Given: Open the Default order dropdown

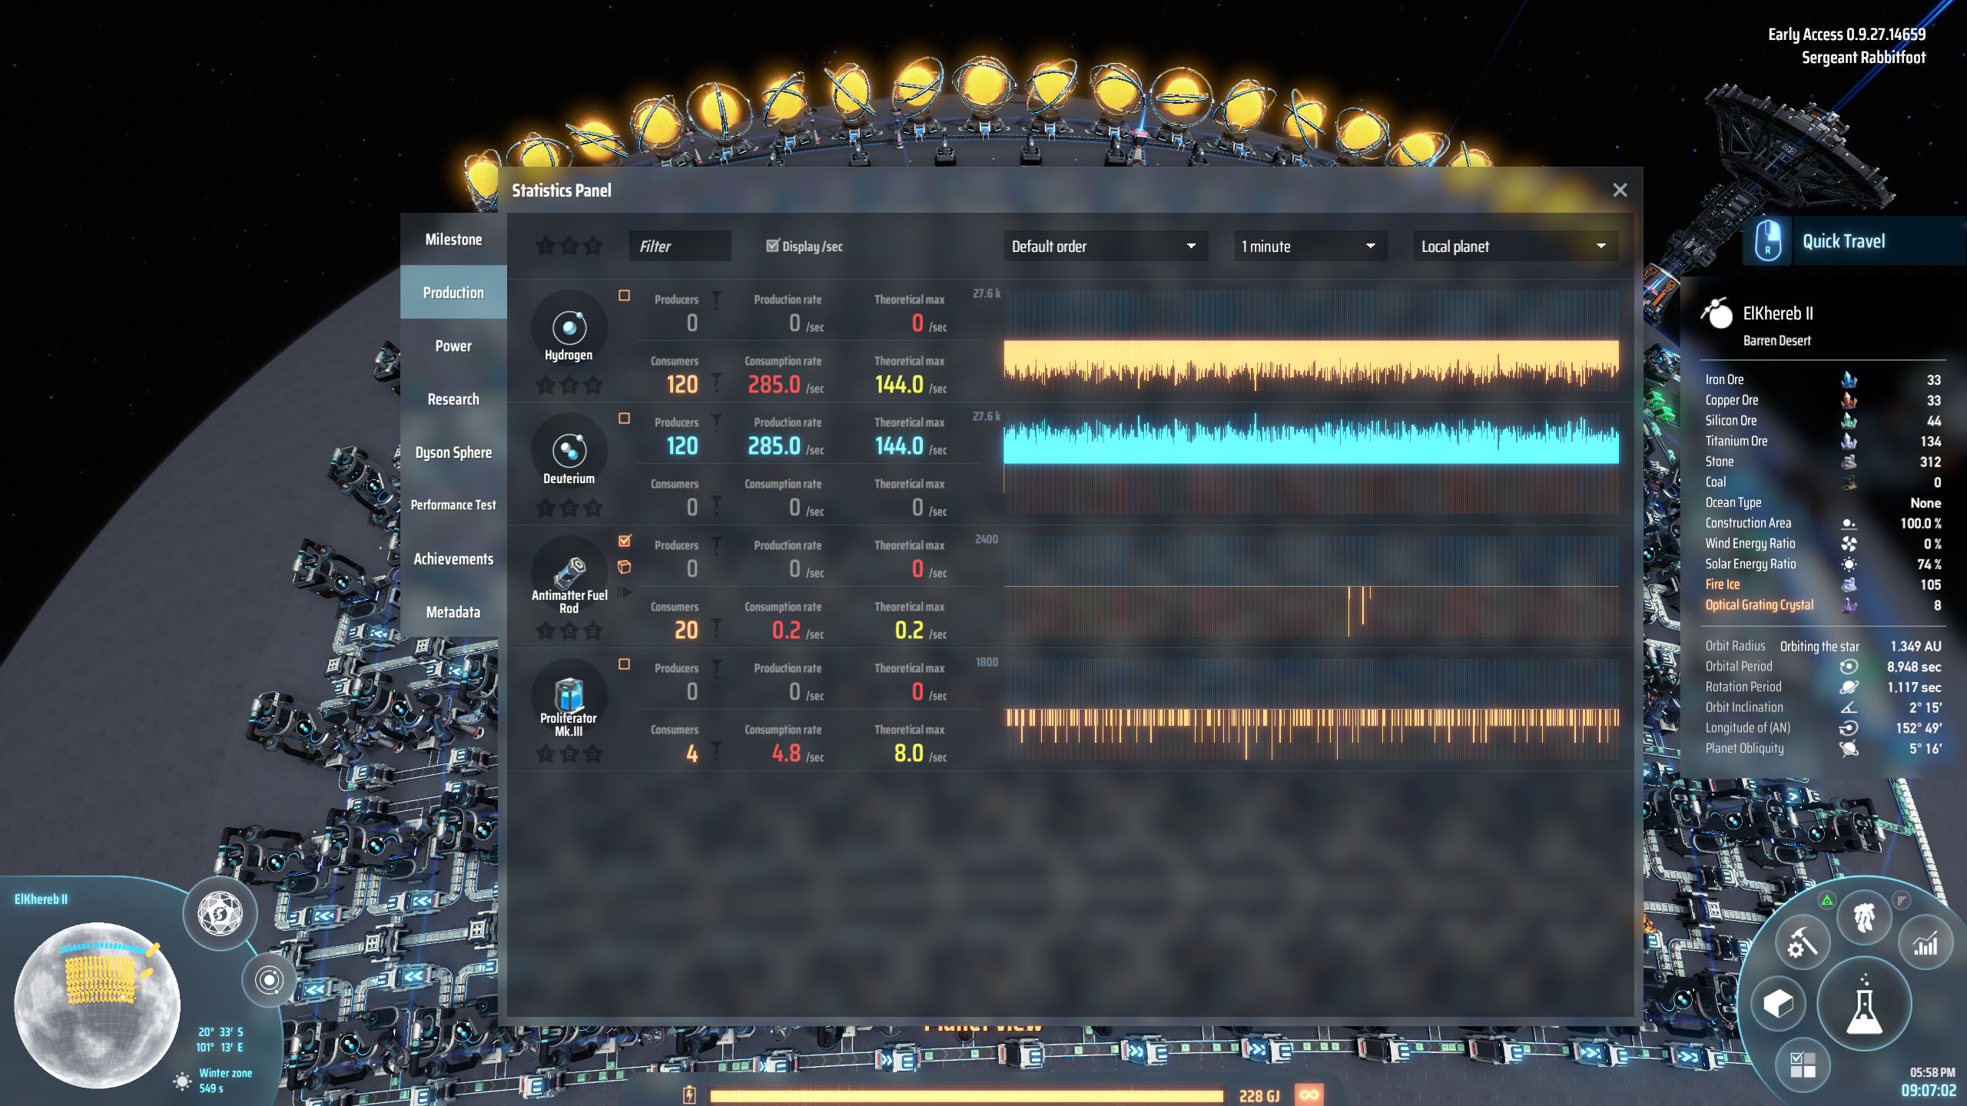Looking at the screenshot, I should tap(1105, 246).
